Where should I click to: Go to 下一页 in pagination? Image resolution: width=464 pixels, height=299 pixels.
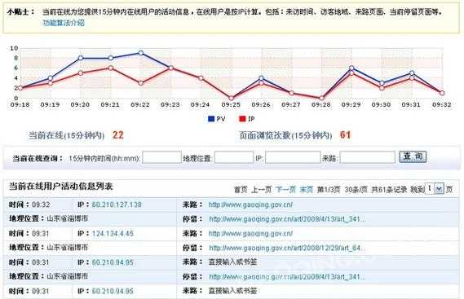[x=285, y=190]
